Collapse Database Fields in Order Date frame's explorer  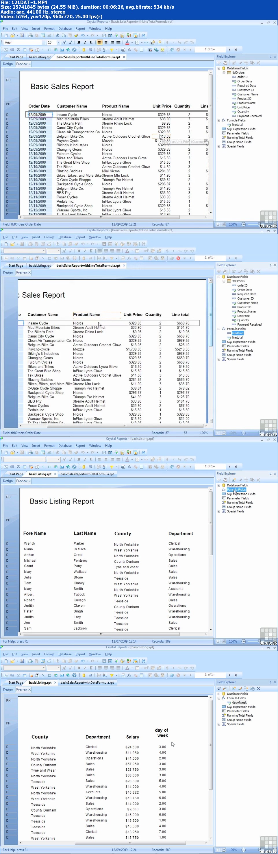pos(219,68)
